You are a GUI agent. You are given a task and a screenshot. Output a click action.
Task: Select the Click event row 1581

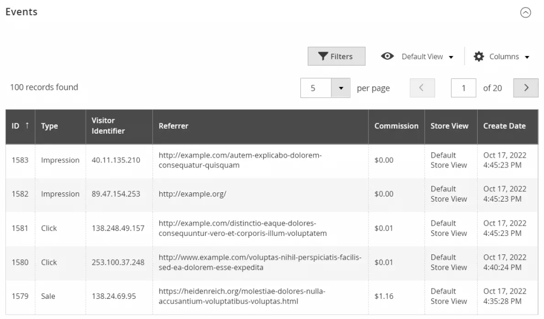(49, 228)
